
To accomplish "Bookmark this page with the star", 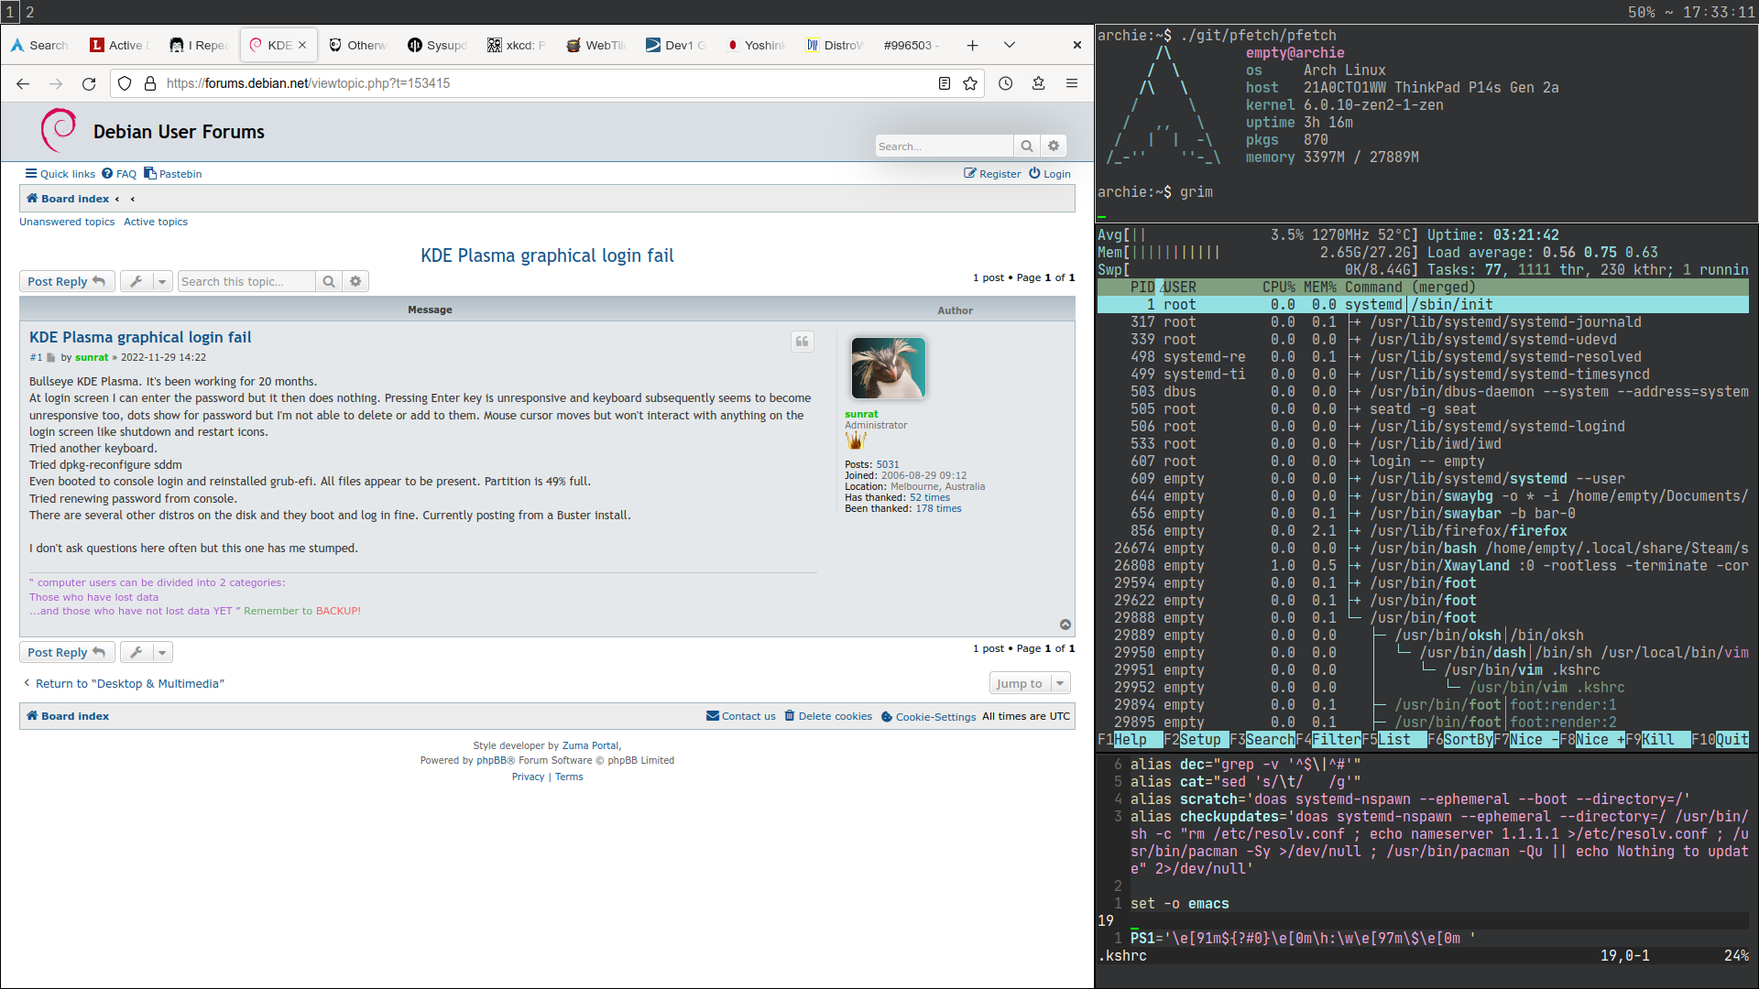I will pyautogui.click(x=970, y=83).
